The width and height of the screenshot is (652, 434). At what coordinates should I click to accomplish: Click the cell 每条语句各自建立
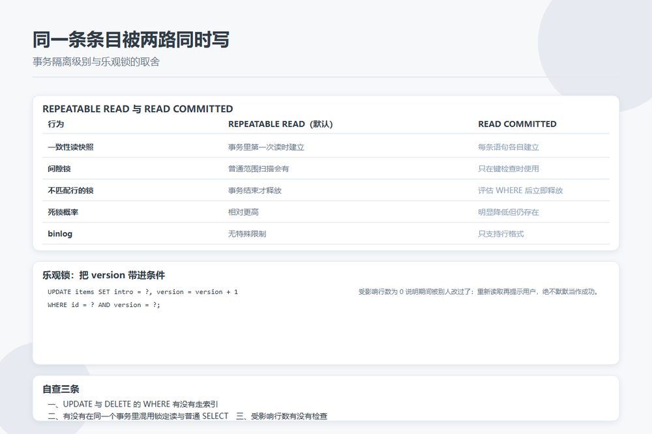pyautogui.click(x=509, y=147)
